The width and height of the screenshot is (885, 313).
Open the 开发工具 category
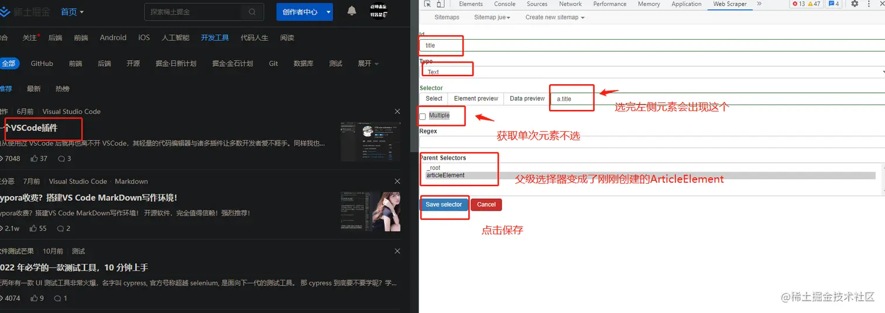click(215, 37)
